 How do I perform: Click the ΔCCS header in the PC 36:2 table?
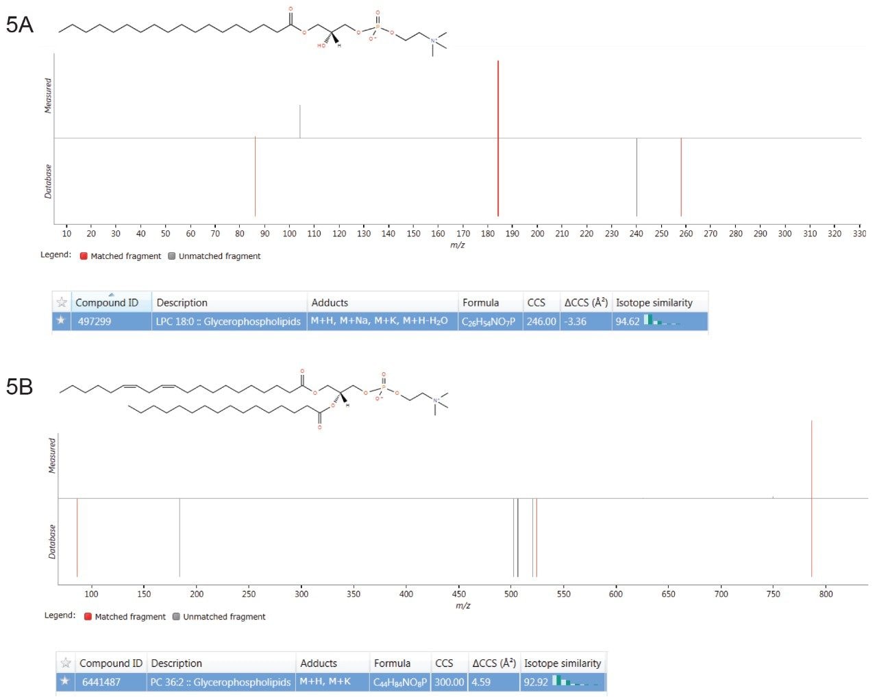coord(493,663)
